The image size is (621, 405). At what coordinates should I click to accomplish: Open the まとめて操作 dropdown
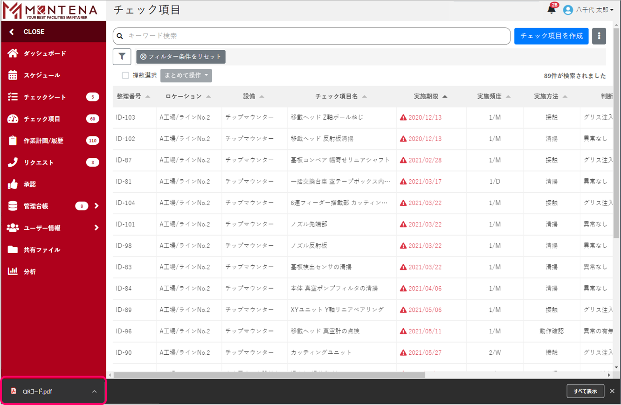pyautogui.click(x=186, y=75)
